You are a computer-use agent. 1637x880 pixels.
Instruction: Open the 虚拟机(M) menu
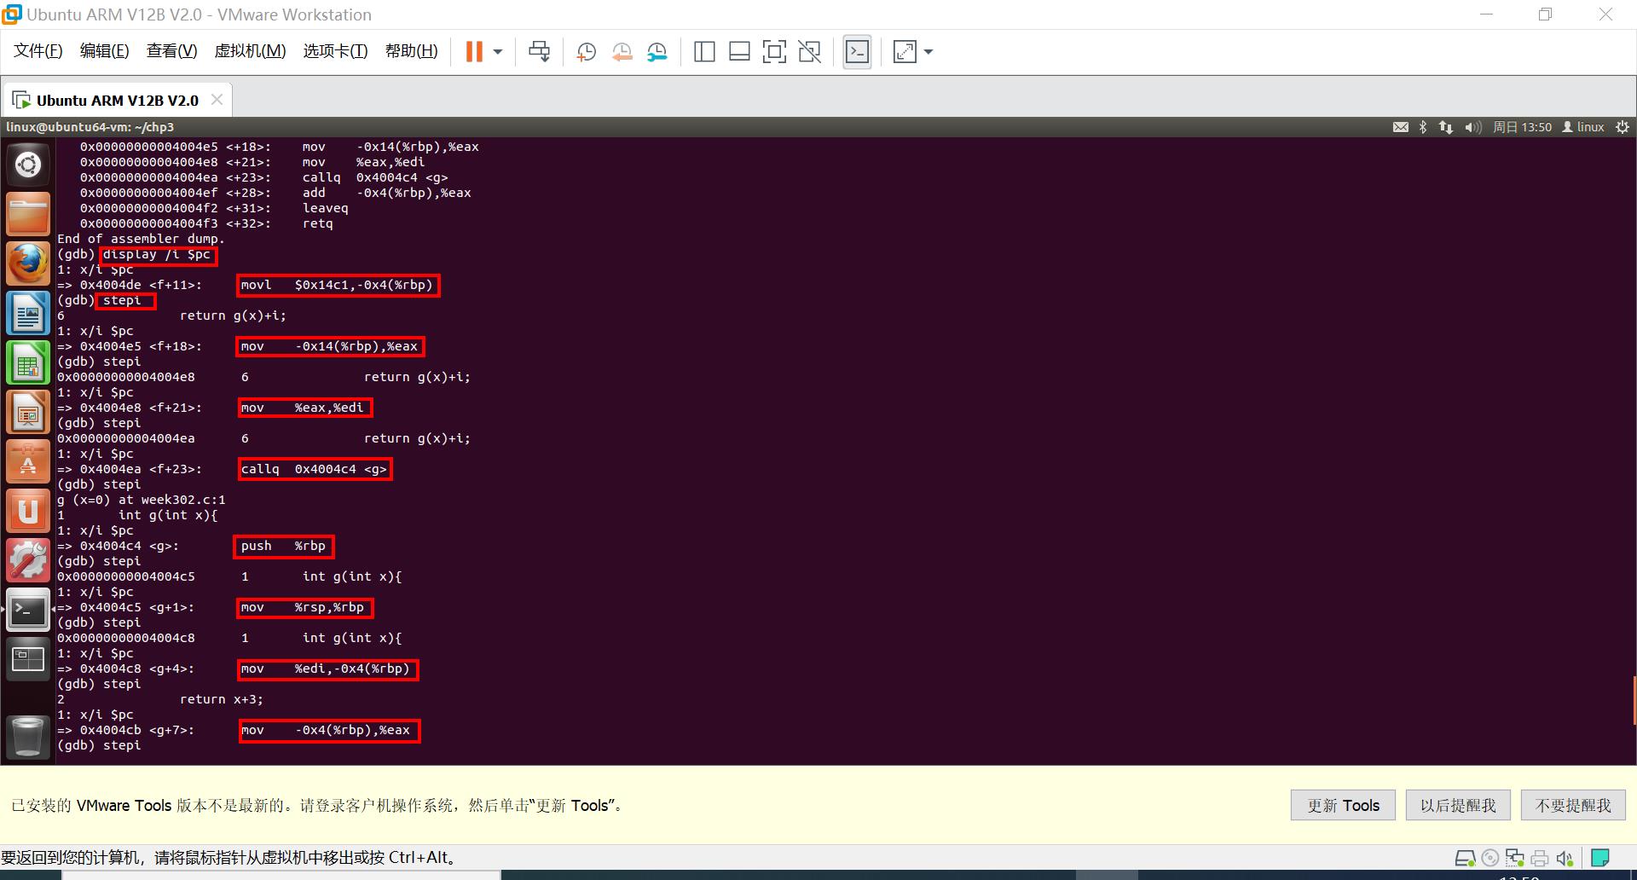coord(250,51)
